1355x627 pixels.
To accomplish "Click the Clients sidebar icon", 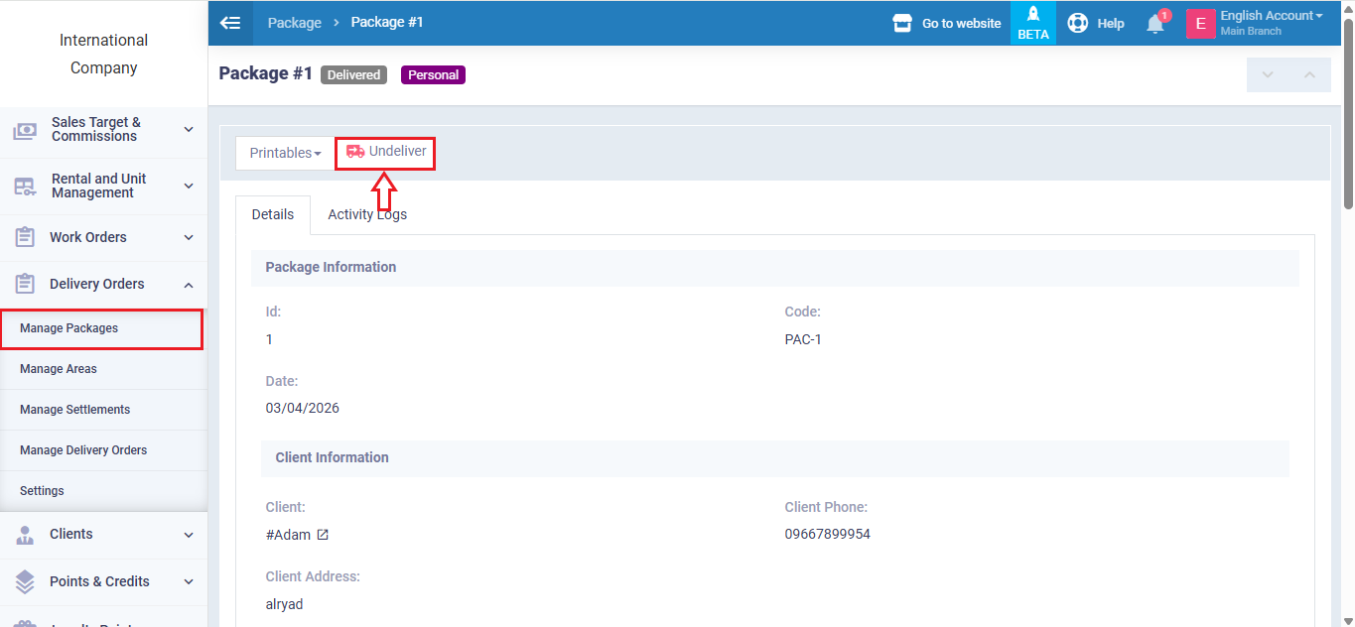I will coord(26,535).
